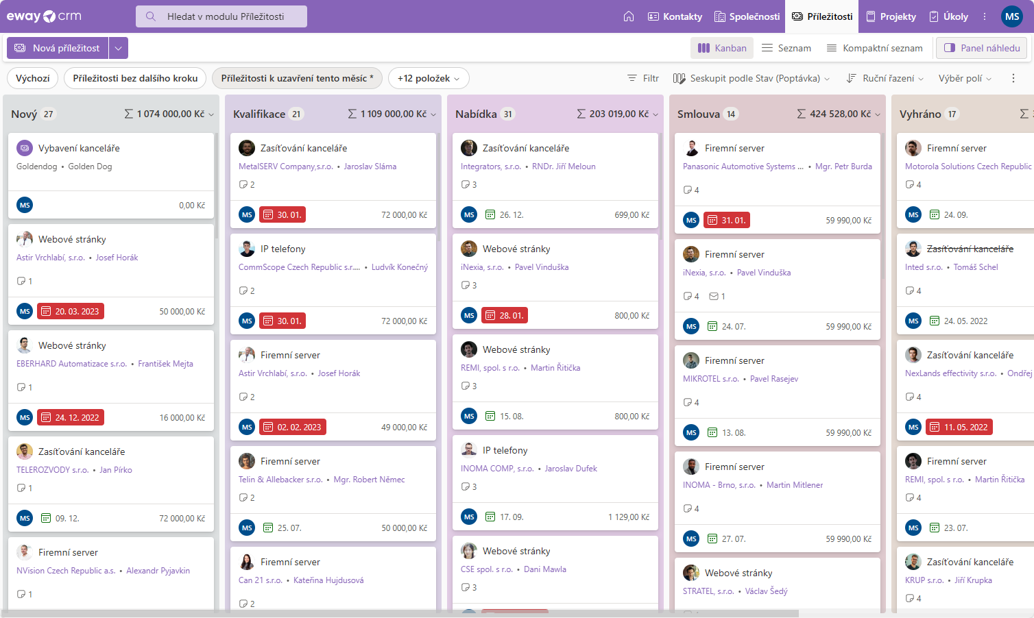Select the Příležitosti module tab
The image size is (1034, 618).
pos(822,16)
